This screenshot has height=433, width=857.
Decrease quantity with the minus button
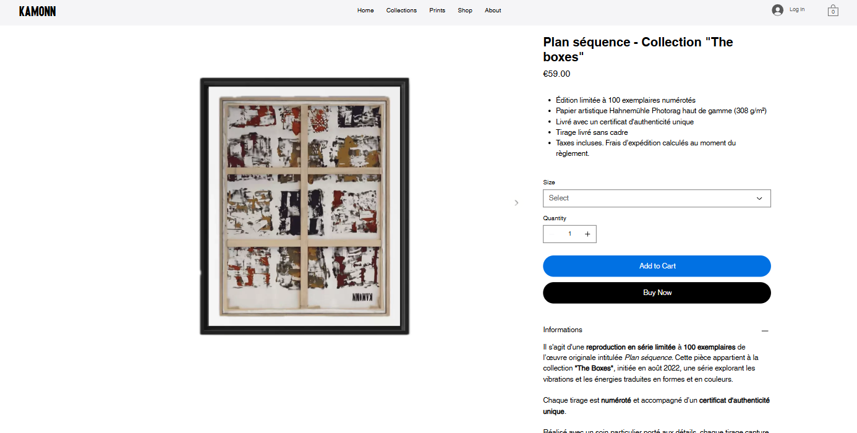(x=552, y=234)
